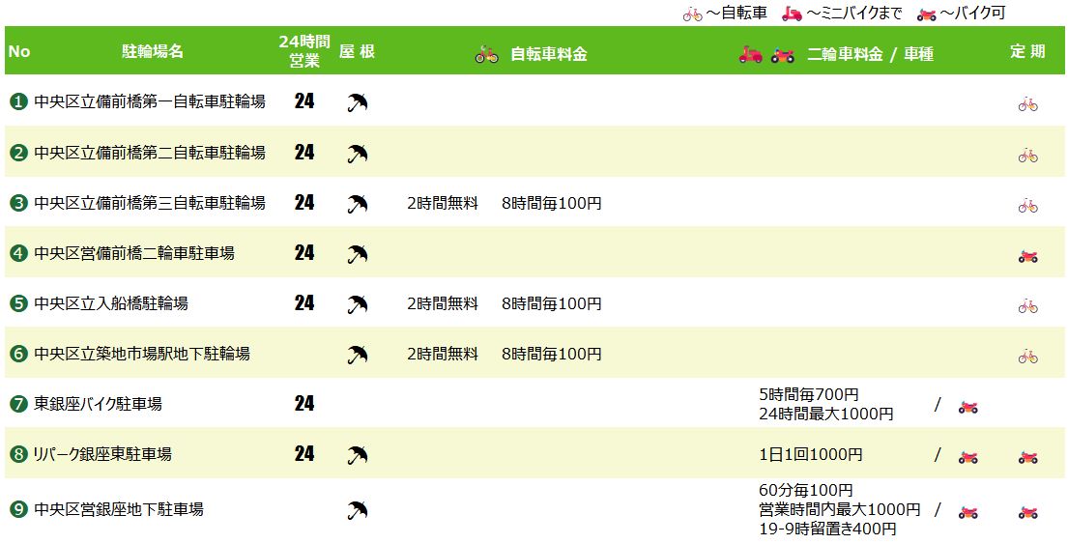Click the bicycle icon in the 自転車料金 header
1068x544 pixels.
pyautogui.click(x=486, y=55)
